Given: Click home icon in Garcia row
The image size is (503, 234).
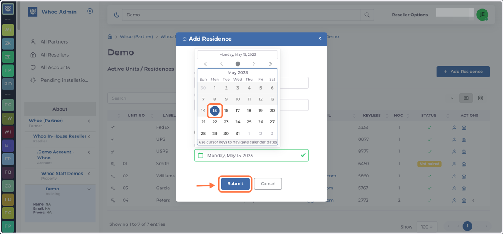Looking at the screenshot, I should (x=464, y=188).
